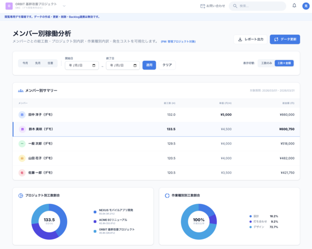
Task: Open the 開始日 date picker
Action: click(x=94, y=65)
